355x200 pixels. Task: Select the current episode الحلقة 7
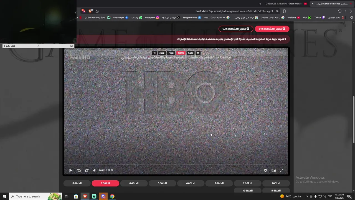pos(105,183)
